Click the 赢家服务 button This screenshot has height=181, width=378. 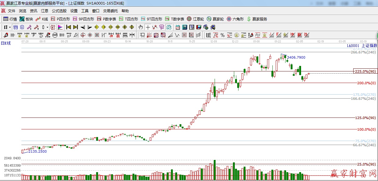tap(257, 19)
